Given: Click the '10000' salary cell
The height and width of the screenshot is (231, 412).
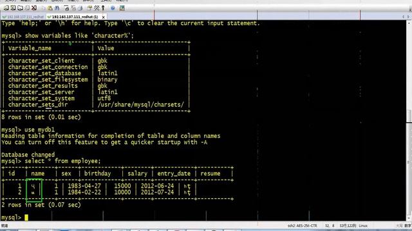Looking at the screenshot, I should [122, 193].
